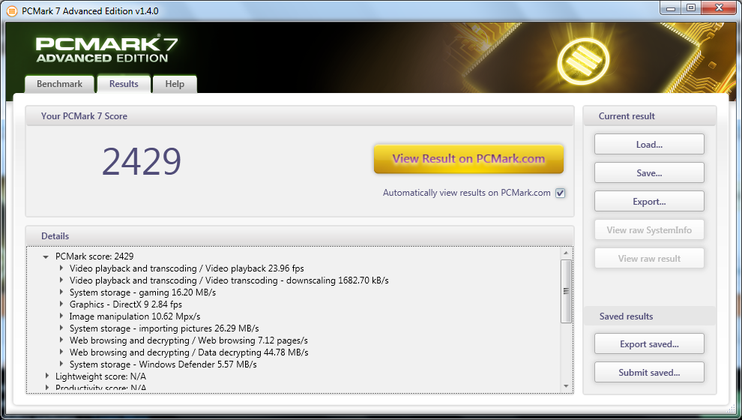Click the large 2429 score value

(142, 161)
